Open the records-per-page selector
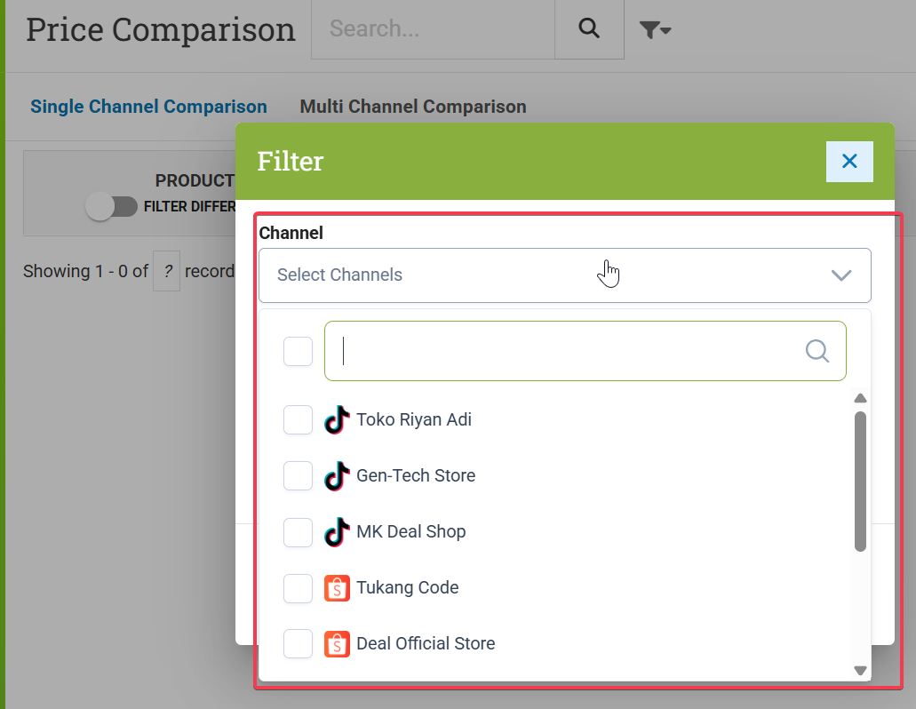This screenshot has height=709, width=916. pos(166,271)
